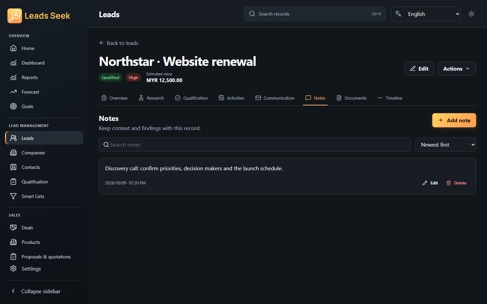Image resolution: width=487 pixels, height=304 pixels.
Task: Focus the Search records field
Action: (x=315, y=14)
